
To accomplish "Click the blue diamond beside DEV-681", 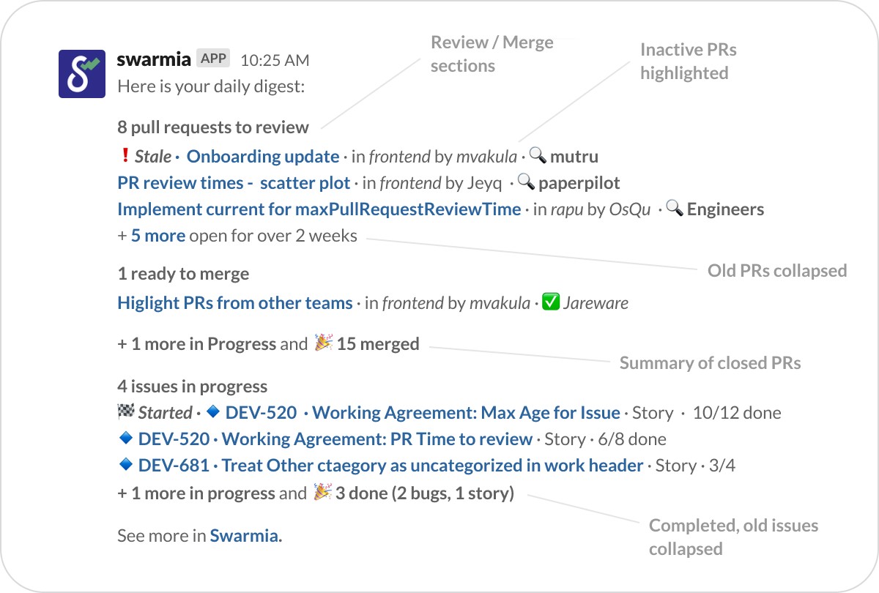I will (125, 465).
